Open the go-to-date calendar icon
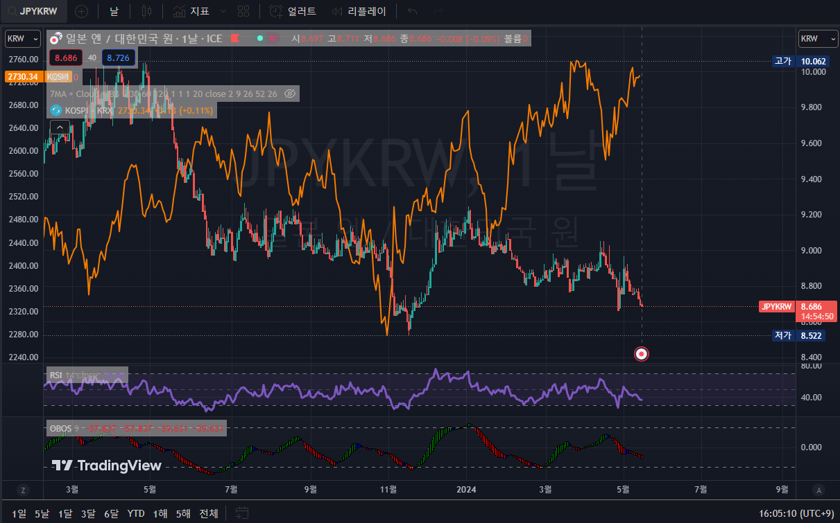 click(x=241, y=513)
